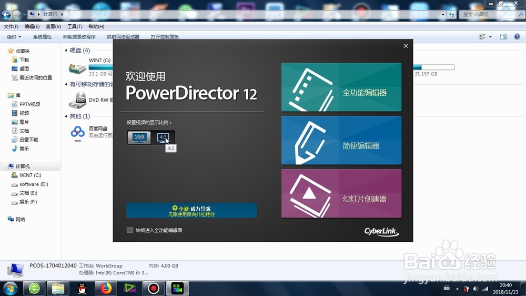Enable always enter full feature editor checkbox

[130, 230]
